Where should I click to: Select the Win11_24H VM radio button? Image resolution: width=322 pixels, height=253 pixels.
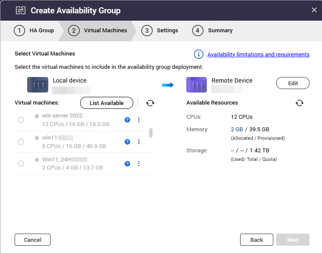click(21, 164)
